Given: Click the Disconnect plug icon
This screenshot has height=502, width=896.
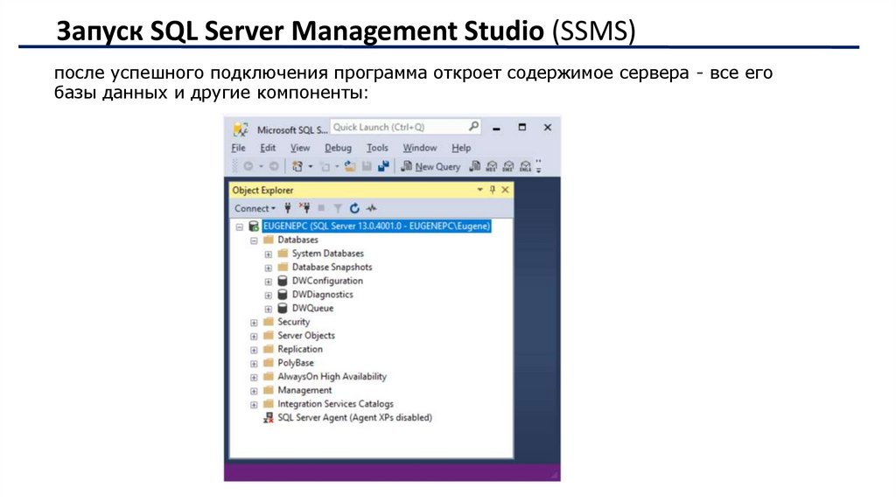Looking at the screenshot, I should click(304, 208).
